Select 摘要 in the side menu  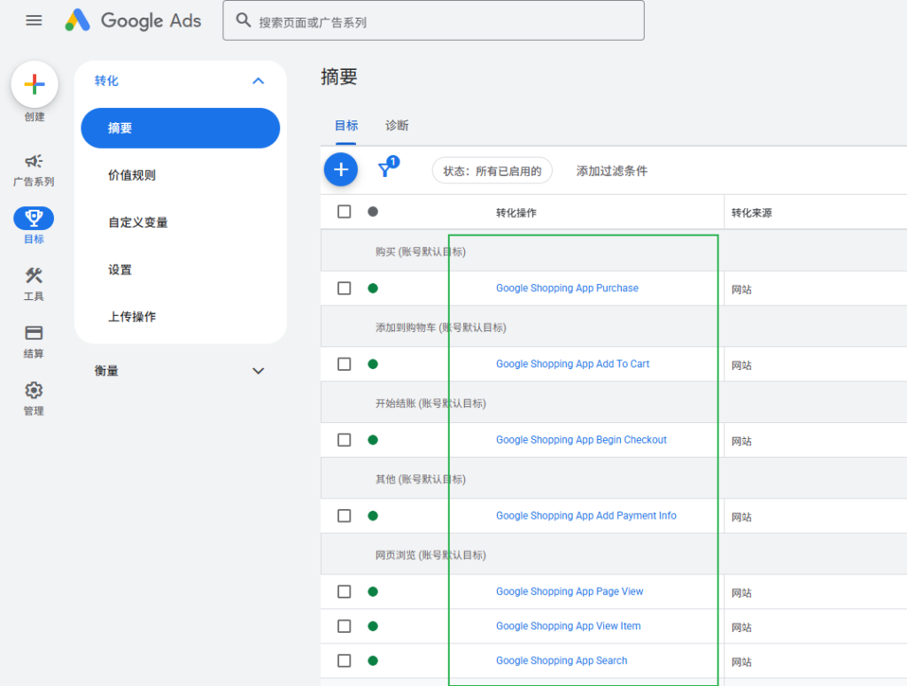pyautogui.click(x=181, y=127)
